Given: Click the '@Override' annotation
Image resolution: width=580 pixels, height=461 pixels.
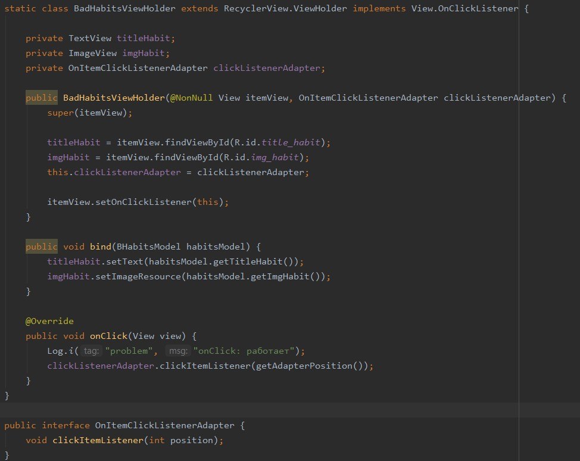Looking at the screenshot, I should click(49, 321).
